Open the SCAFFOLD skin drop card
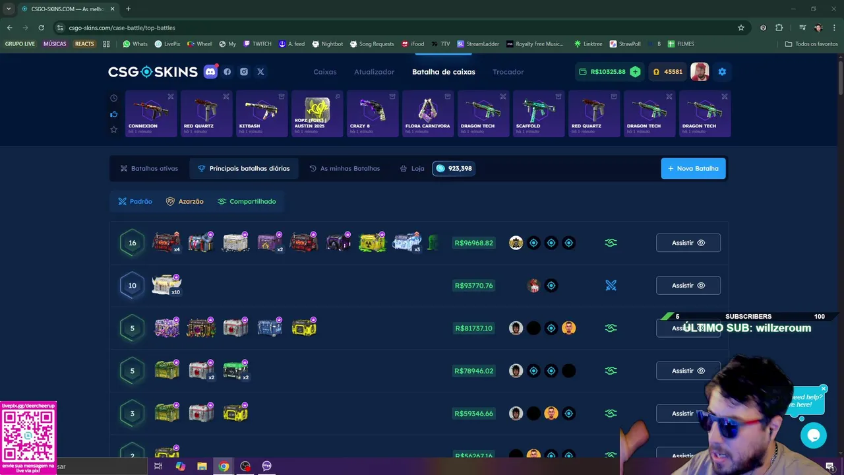This screenshot has width=844, height=475. (x=539, y=113)
